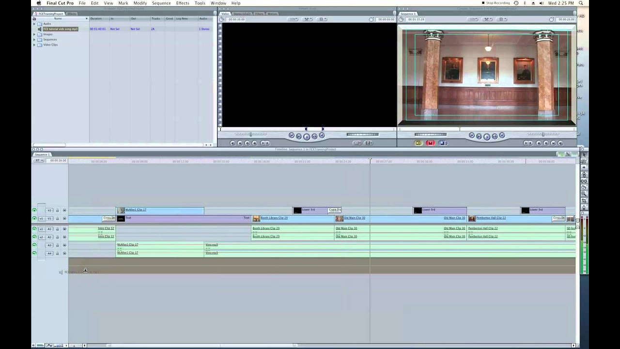Screen dimensions: 620x349
Task: Select the Zoom tool in Tool palette
Action: coord(584,194)
